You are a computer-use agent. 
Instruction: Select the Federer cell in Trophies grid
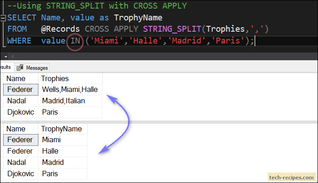[x=21, y=90]
